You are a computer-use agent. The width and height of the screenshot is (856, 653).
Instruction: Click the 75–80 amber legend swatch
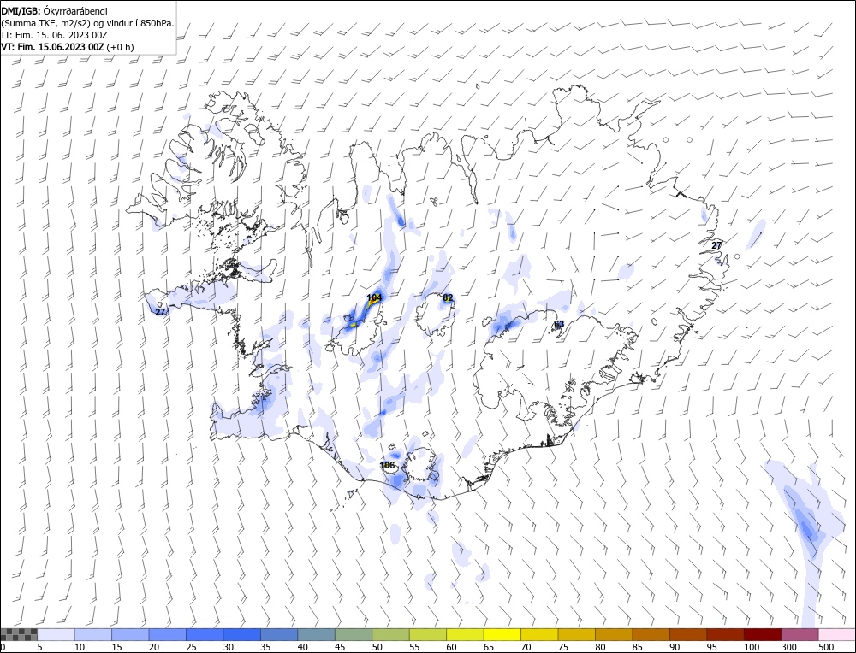pyautogui.click(x=576, y=634)
